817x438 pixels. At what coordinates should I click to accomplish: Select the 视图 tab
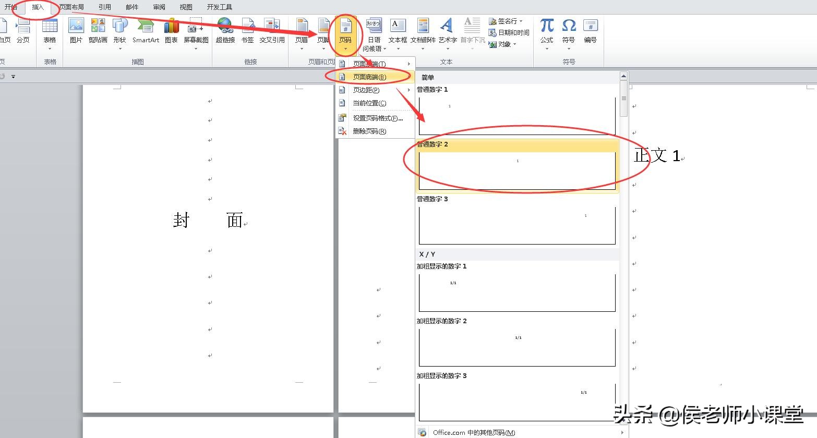click(186, 7)
